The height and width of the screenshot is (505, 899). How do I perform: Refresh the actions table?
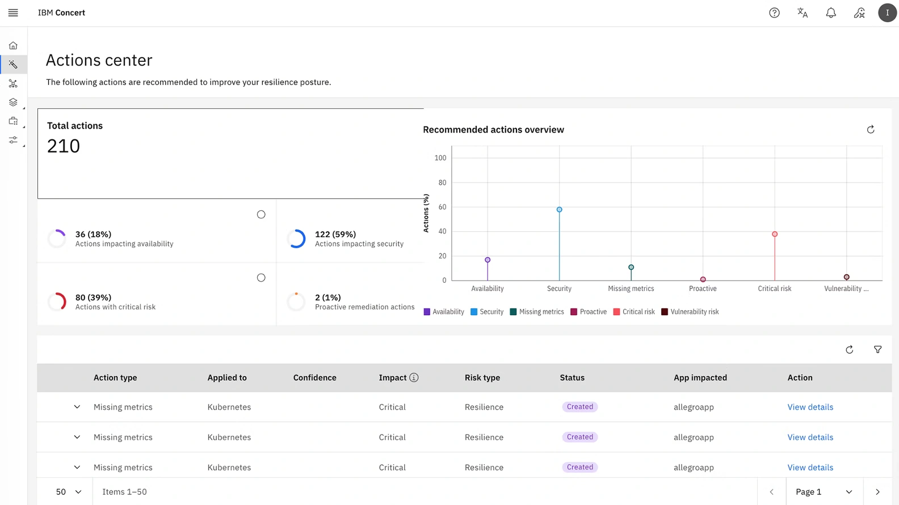tap(849, 350)
